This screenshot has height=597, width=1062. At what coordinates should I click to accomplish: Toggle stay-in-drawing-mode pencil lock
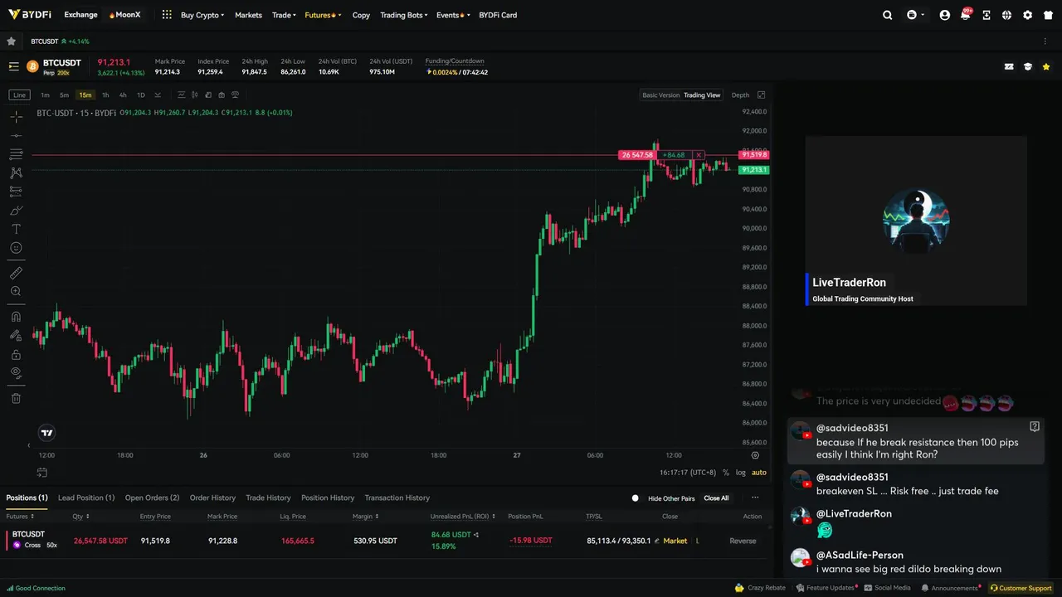16,336
